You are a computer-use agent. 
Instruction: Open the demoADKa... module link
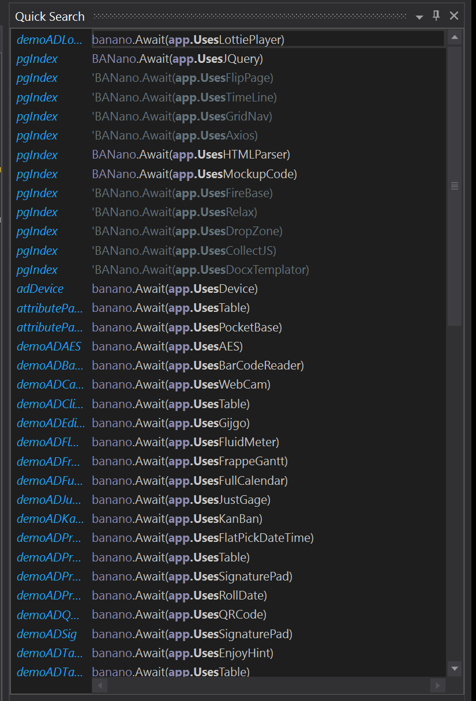click(50, 519)
